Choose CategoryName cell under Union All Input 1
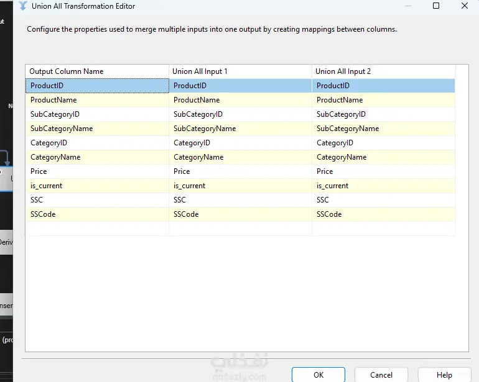 point(240,157)
